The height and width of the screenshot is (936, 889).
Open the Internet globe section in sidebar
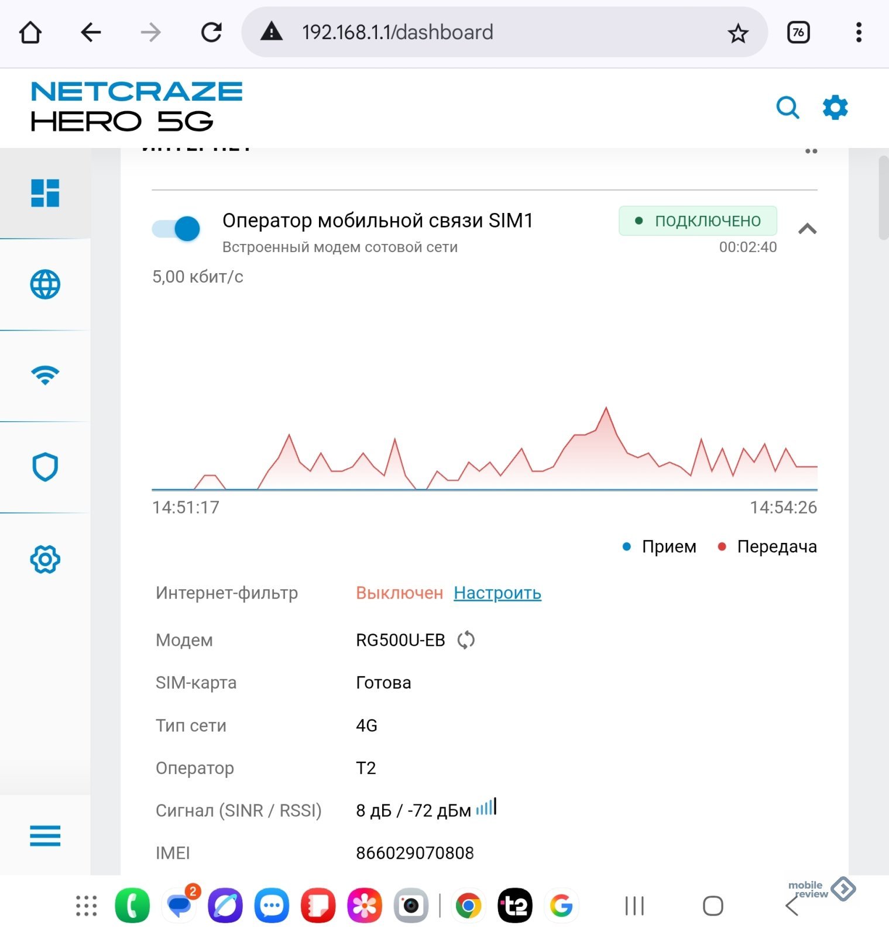tap(45, 285)
